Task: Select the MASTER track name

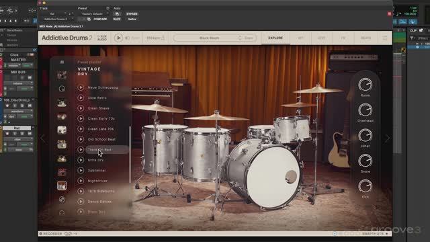Action: point(18,60)
